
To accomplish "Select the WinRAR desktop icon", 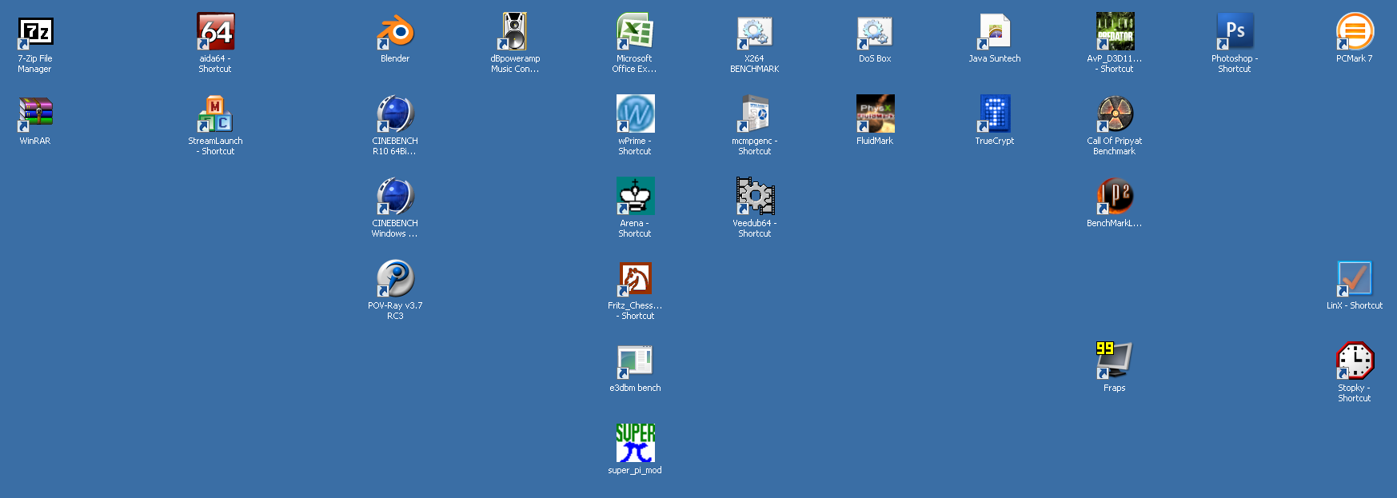I will pyautogui.click(x=35, y=114).
